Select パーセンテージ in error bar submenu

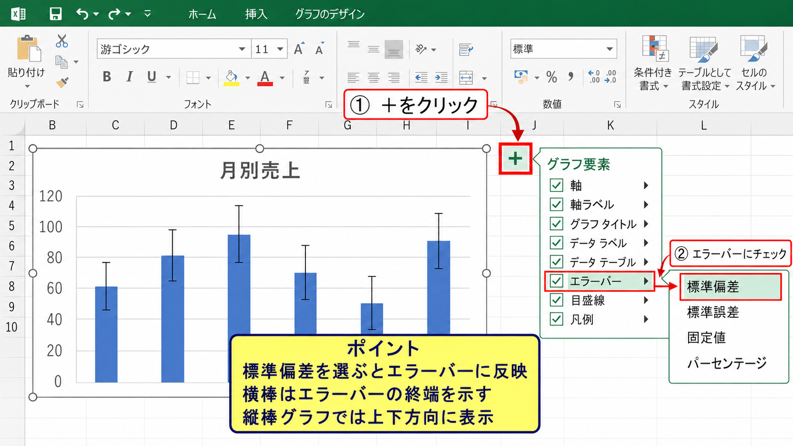[x=727, y=364]
